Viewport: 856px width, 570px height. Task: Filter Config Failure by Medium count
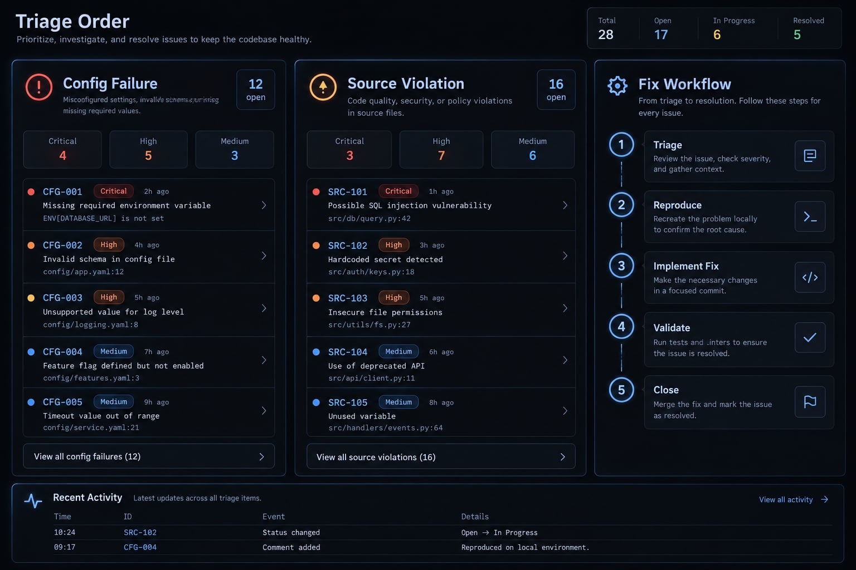pyautogui.click(x=235, y=149)
